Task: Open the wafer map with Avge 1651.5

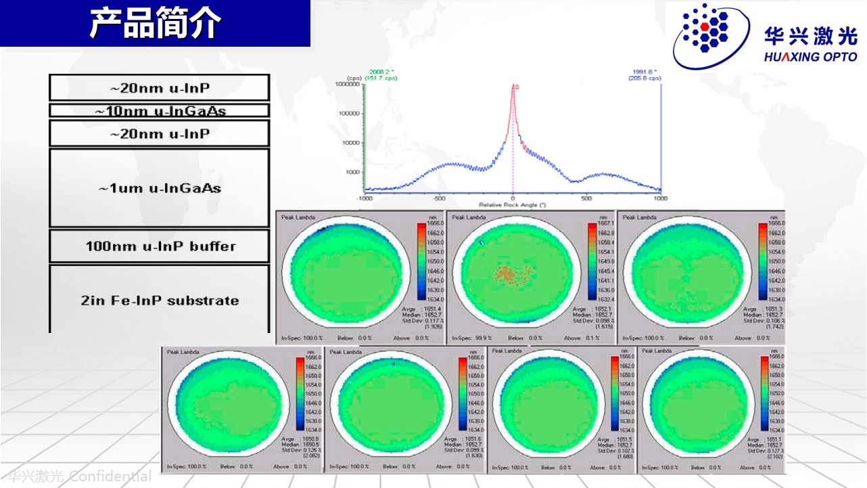Action: [563, 409]
